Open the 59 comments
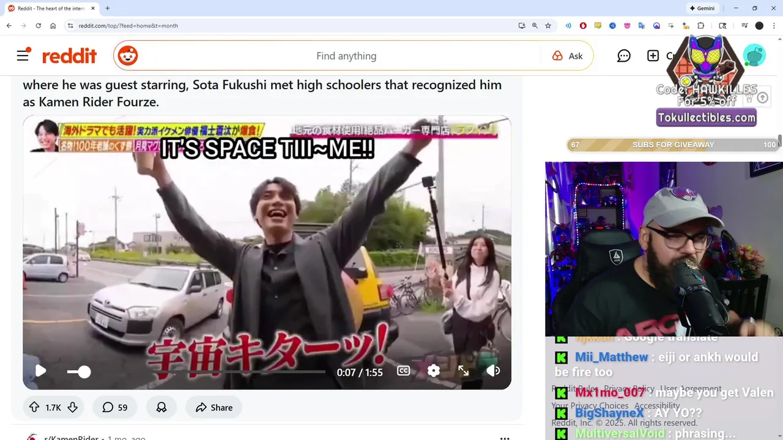 [115, 407]
